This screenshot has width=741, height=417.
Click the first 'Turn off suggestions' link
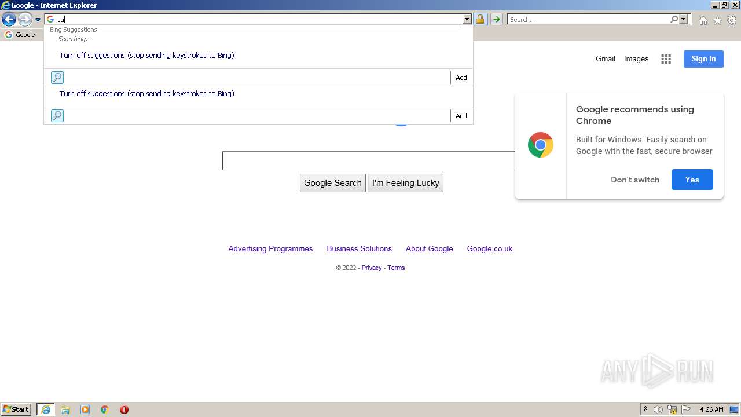point(146,56)
